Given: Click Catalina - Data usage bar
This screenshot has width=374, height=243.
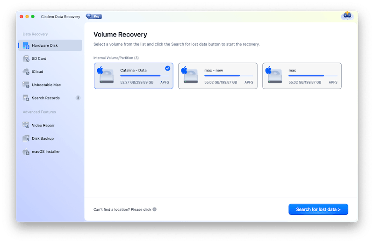Looking at the screenshot, I should 144,76.
